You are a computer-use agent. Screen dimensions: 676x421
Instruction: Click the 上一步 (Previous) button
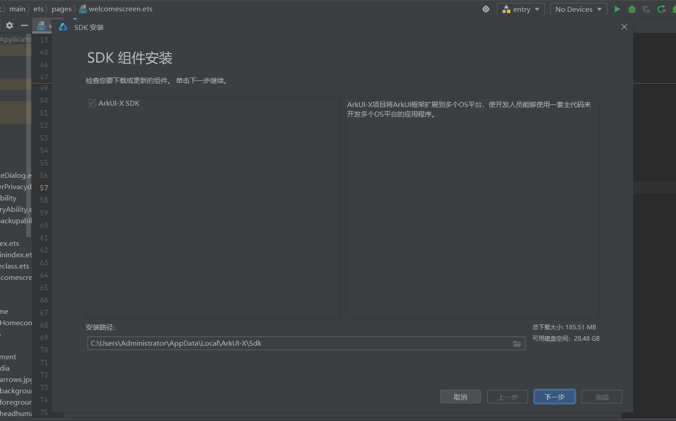508,397
